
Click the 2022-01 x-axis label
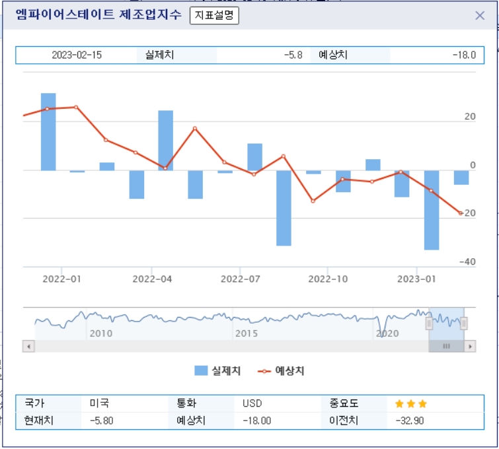point(61,279)
